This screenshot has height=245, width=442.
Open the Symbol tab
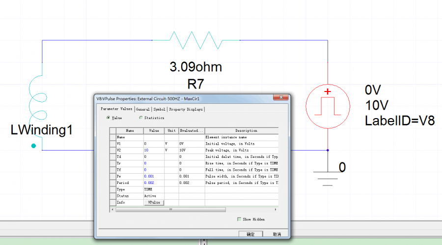[x=159, y=109]
